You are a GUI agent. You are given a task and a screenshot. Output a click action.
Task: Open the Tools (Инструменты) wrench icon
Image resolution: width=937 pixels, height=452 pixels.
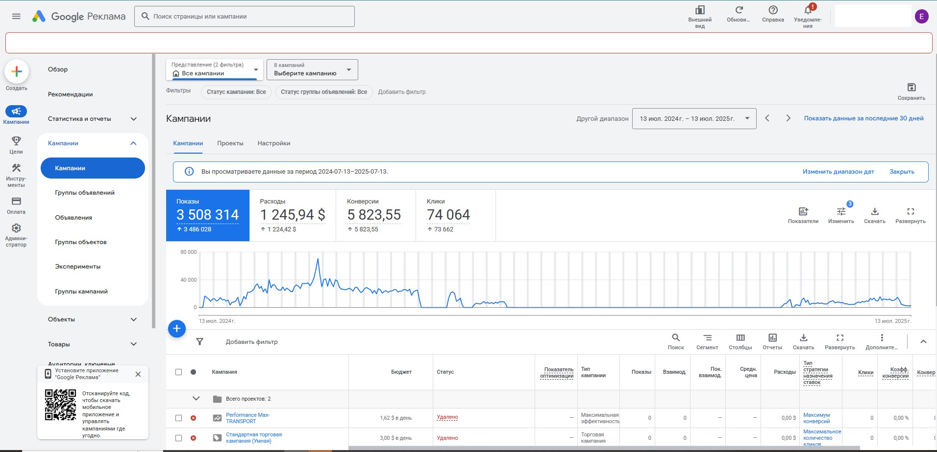tap(16, 168)
